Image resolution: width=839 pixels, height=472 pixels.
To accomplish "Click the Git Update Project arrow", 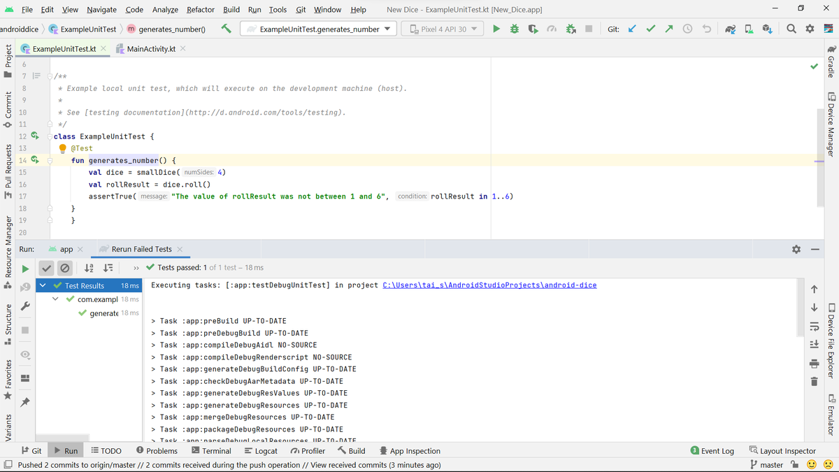I will [x=633, y=29].
